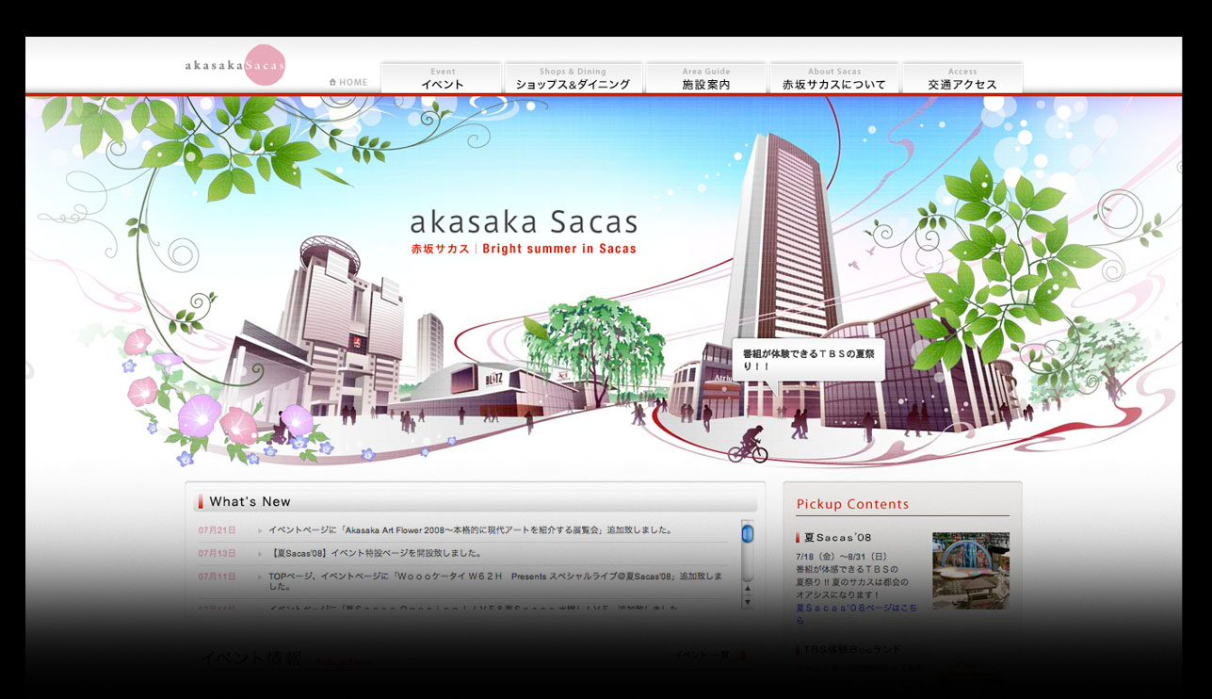Click the 夏Sacas'08 pickup title

[x=837, y=538]
